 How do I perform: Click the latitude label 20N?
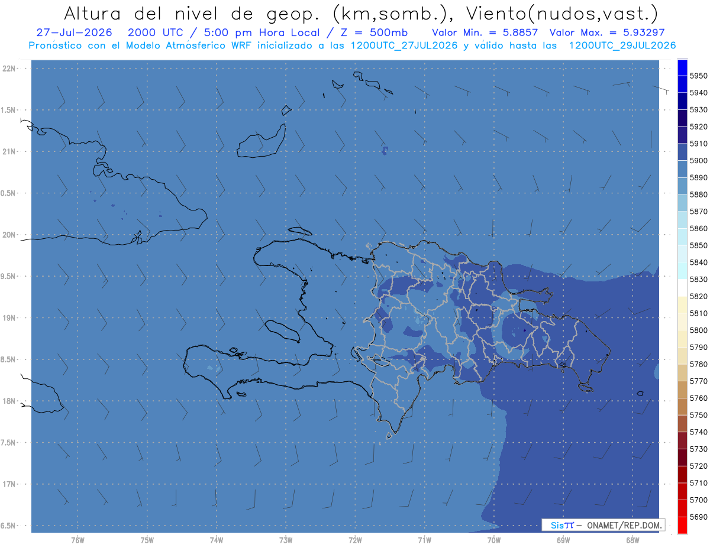(10, 235)
